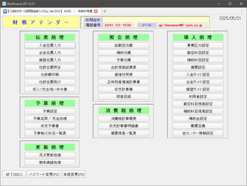The width and height of the screenshot is (247, 186).
Task: Click the 照会処理 header
Action: (x=123, y=37)
